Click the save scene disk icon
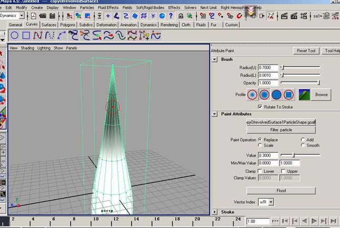 [x=52, y=16]
